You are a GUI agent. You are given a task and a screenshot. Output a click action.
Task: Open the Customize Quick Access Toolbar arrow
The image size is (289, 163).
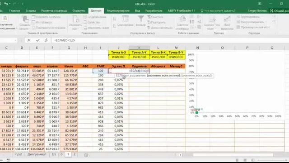click(x=23, y=4)
